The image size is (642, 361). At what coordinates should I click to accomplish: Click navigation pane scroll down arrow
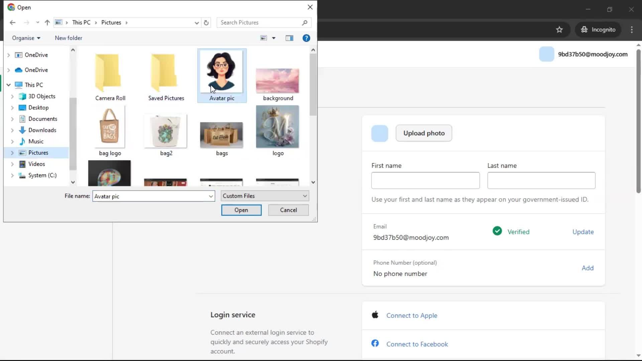tap(73, 182)
